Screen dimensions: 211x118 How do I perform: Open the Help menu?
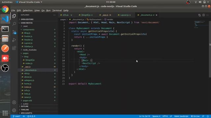click(x=66, y=10)
